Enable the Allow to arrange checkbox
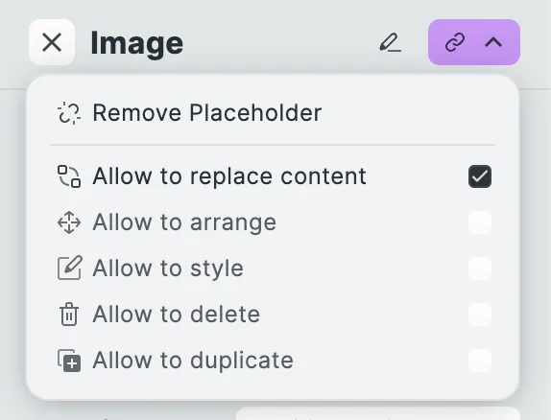The width and height of the screenshot is (551, 420). pos(480,222)
